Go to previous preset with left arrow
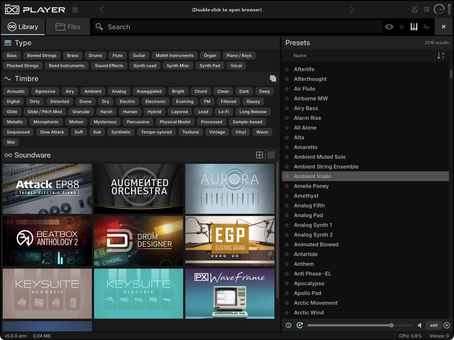Image resolution: width=454 pixels, height=340 pixels. (x=102, y=10)
